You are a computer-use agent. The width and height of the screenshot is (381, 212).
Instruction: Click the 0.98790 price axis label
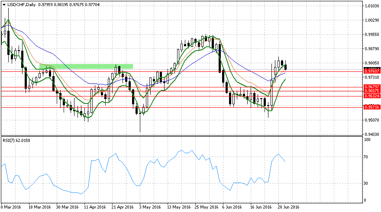point(372,49)
